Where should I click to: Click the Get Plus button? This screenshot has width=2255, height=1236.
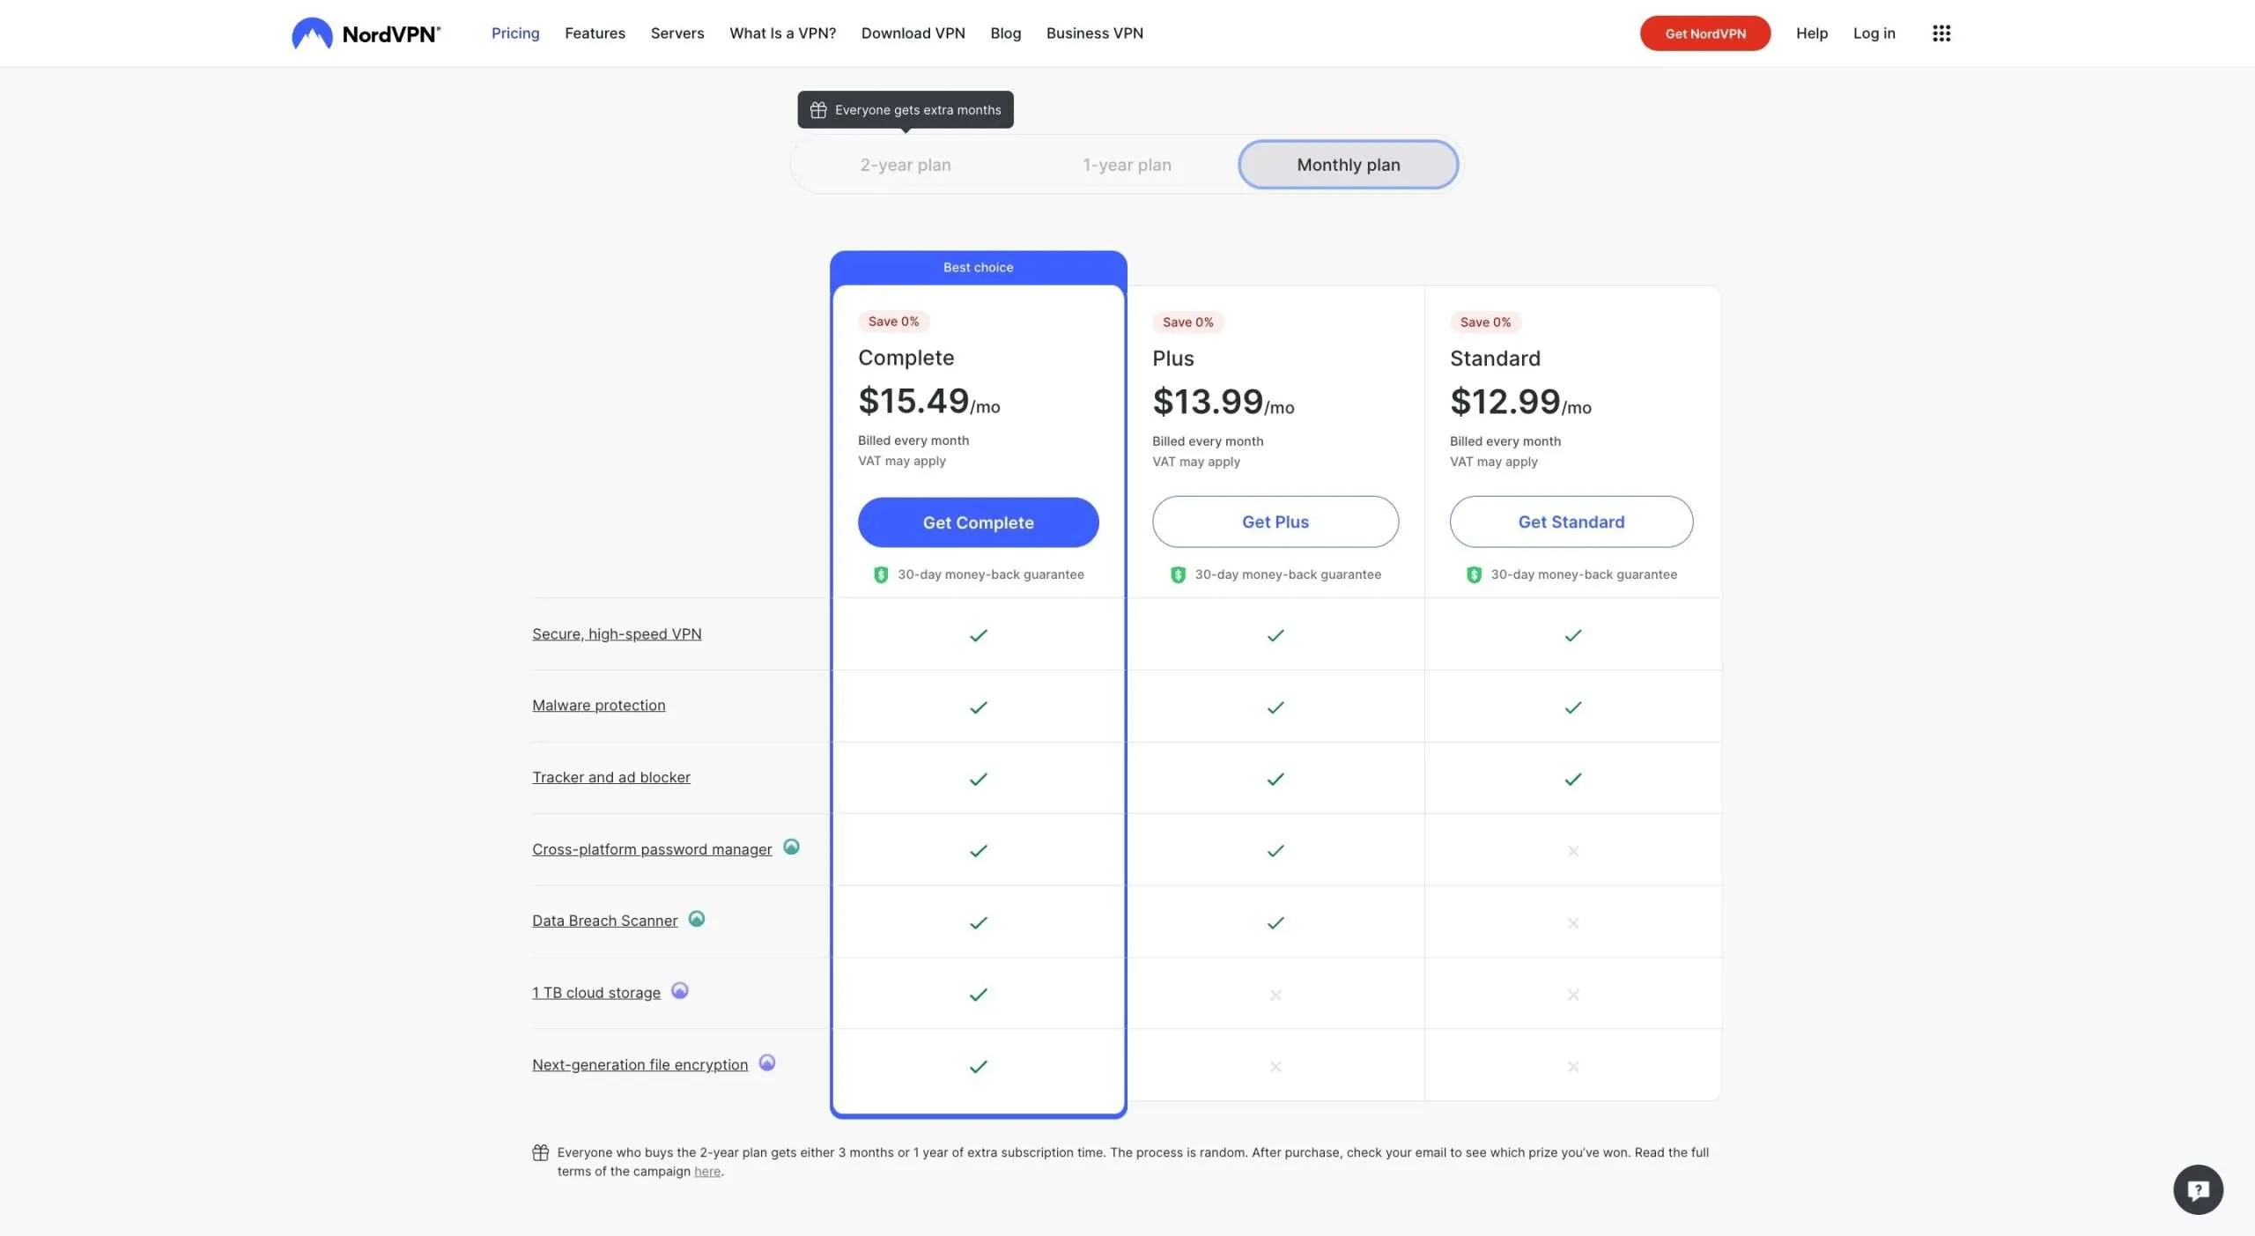point(1275,522)
